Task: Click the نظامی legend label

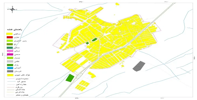Action: pyautogui.click(x=17, y=62)
